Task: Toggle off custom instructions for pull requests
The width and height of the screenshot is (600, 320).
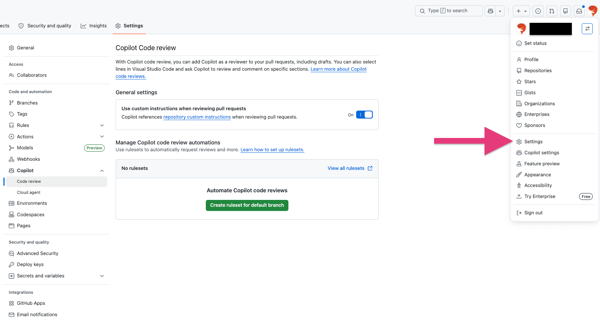Action: 364,115
